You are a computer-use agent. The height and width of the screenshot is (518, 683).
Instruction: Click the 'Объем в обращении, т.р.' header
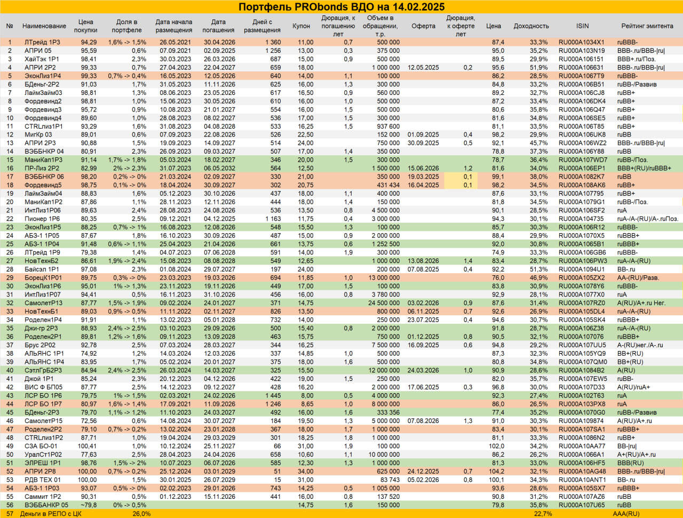point(380,26)
